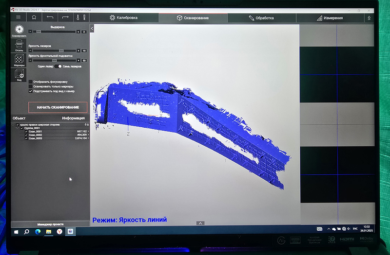The image size is (390, 255).
Task: Click the Home icon in toolbar
Action: 34,18
